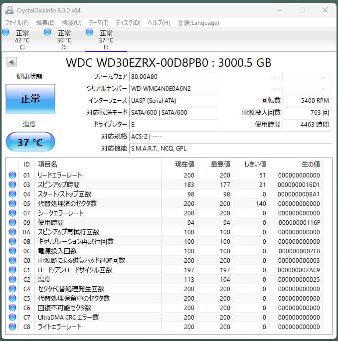
Task: Click the drive letter field E:
Action: coord(174,125)
